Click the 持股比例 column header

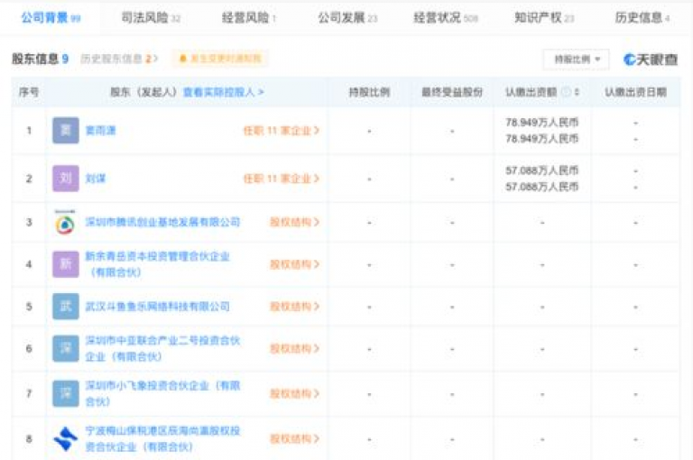(369, 92)
